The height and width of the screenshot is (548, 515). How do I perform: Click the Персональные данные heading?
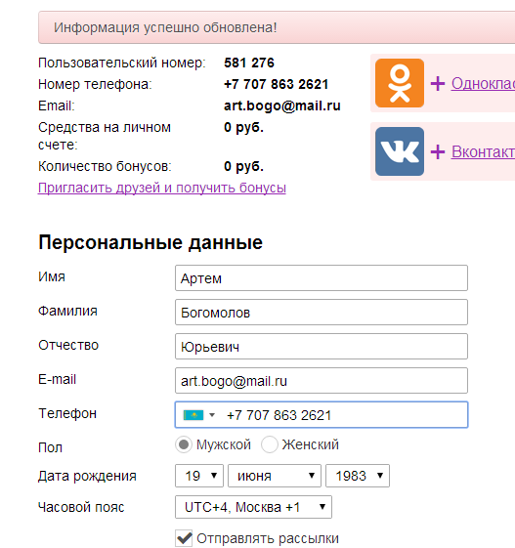tap(150, 242)
